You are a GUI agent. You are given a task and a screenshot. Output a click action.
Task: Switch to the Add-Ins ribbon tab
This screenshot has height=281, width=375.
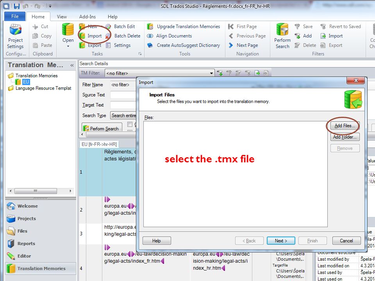pos(87,17)
